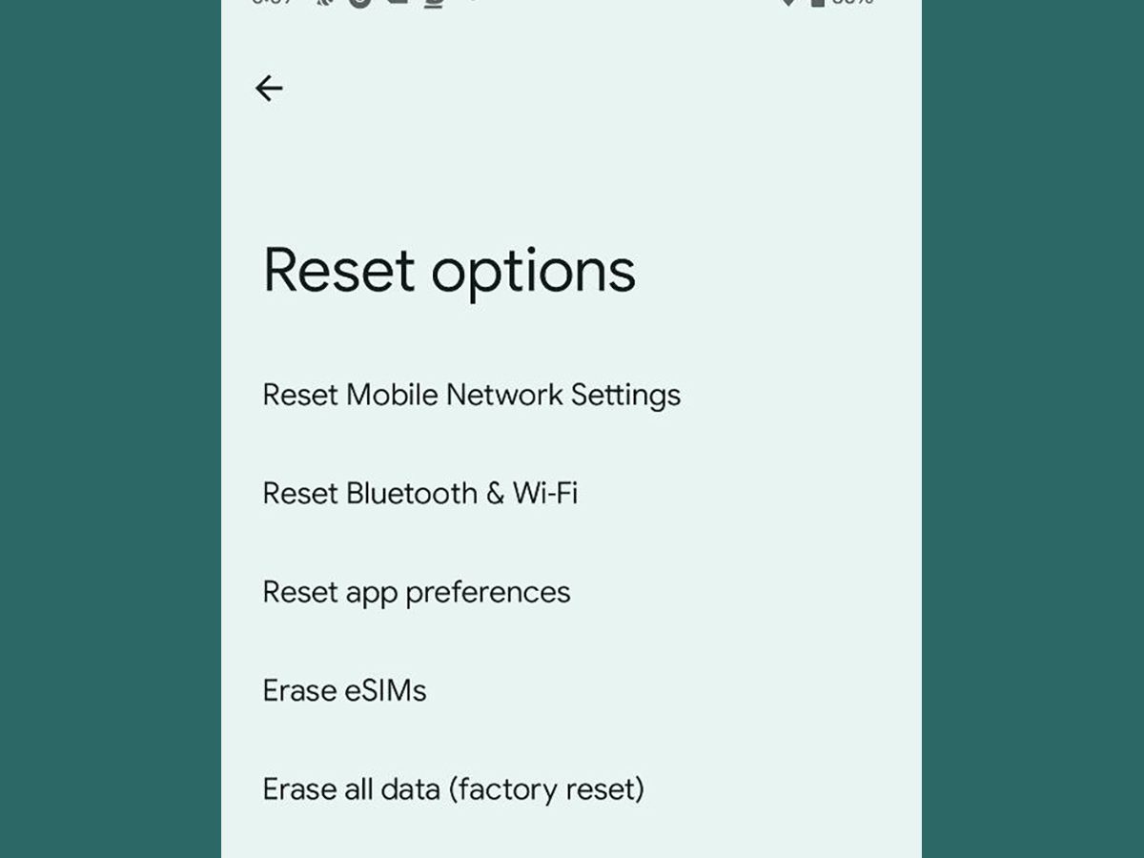Click the battery icon in status bar

pyautogui.click(x=817, y=3)
